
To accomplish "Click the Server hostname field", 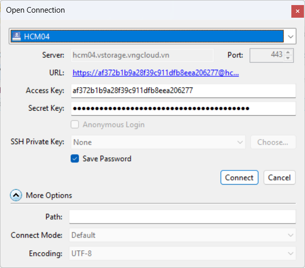I will click(142, 55).
